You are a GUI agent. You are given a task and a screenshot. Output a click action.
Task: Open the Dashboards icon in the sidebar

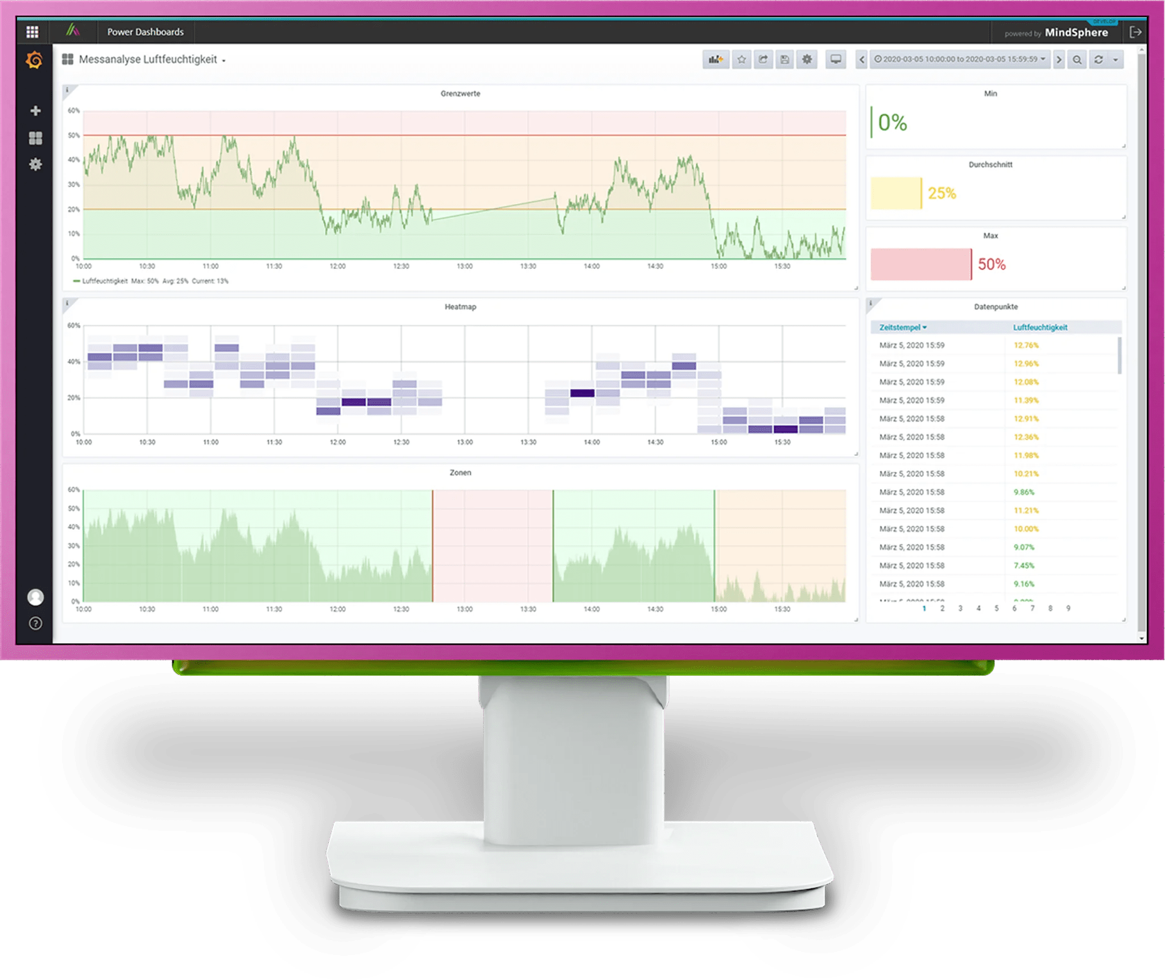(x=35, y=138)
